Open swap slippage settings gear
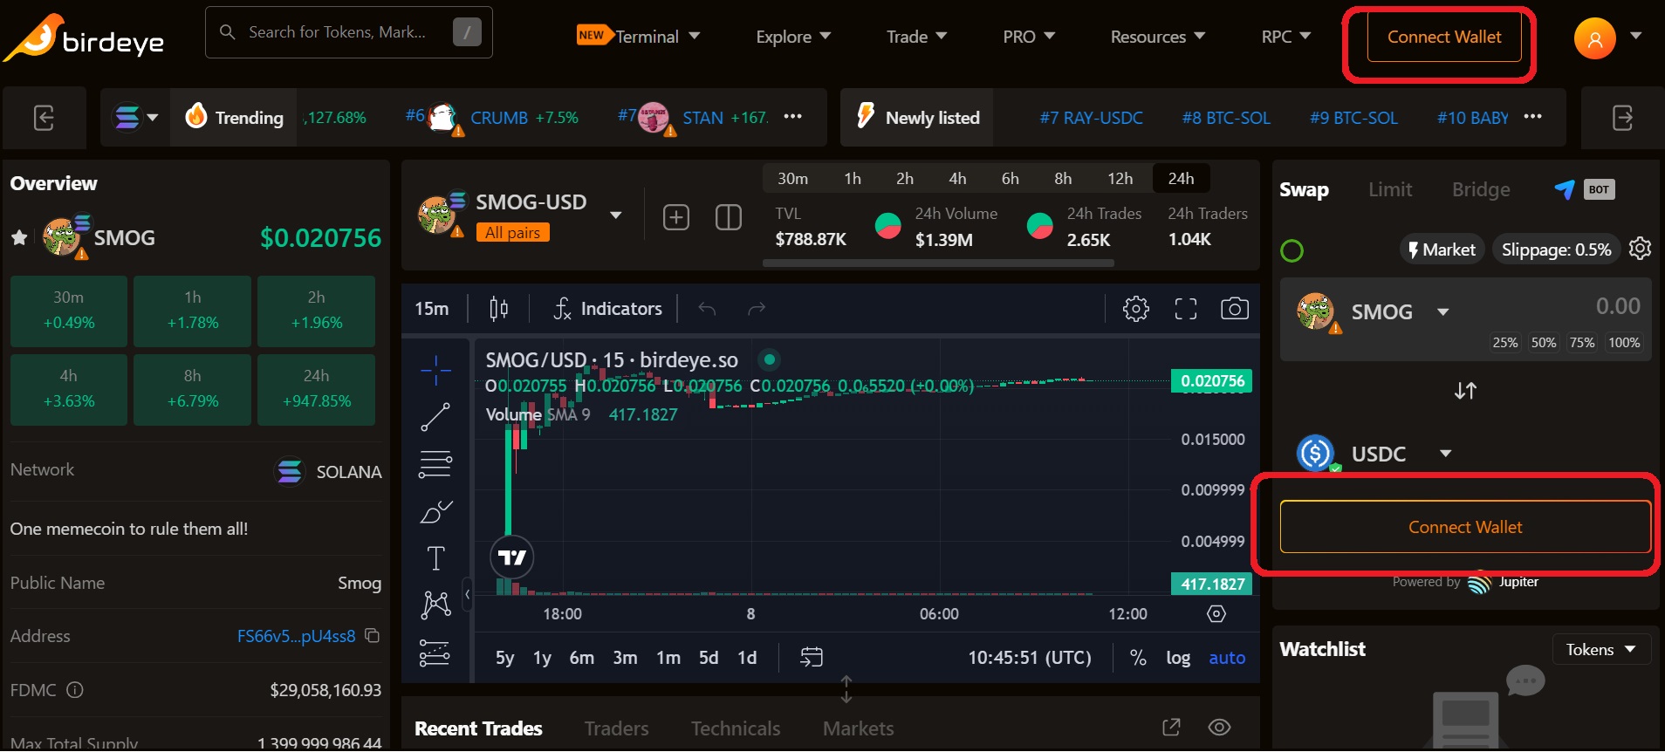 (x=1640, y=250)
